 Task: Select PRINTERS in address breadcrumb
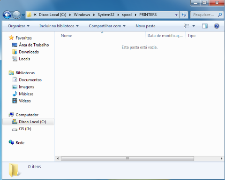tap(148, 15)
